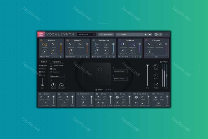The image size is (208, 139).
Task: Open Biovox advanced settings sliders icon
Action: [61, 57]
